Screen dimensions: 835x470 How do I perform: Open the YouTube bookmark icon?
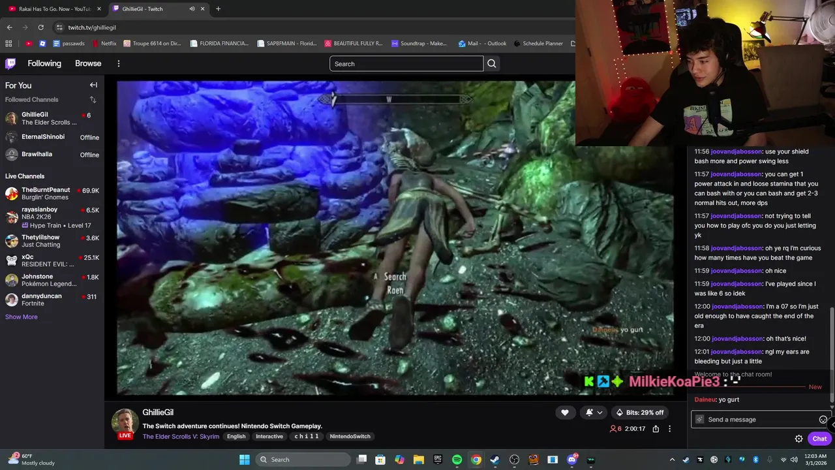(29, 44)
